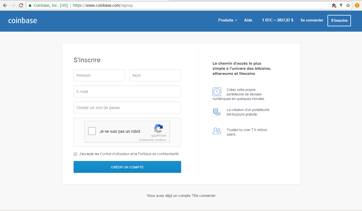Open the extension puzzle icon in address bar
Viewport: 362px width, 211px height.
click(x=334, y=5)
